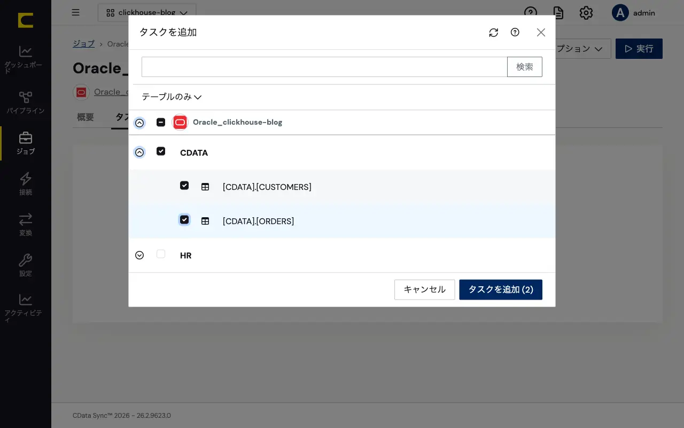The height and width of the screenshot is (428, 684).
Task: Click the admin user name
Action: coord(644,13)
